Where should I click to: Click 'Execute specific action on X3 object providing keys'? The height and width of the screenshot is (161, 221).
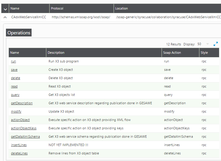tap(86, 128)
